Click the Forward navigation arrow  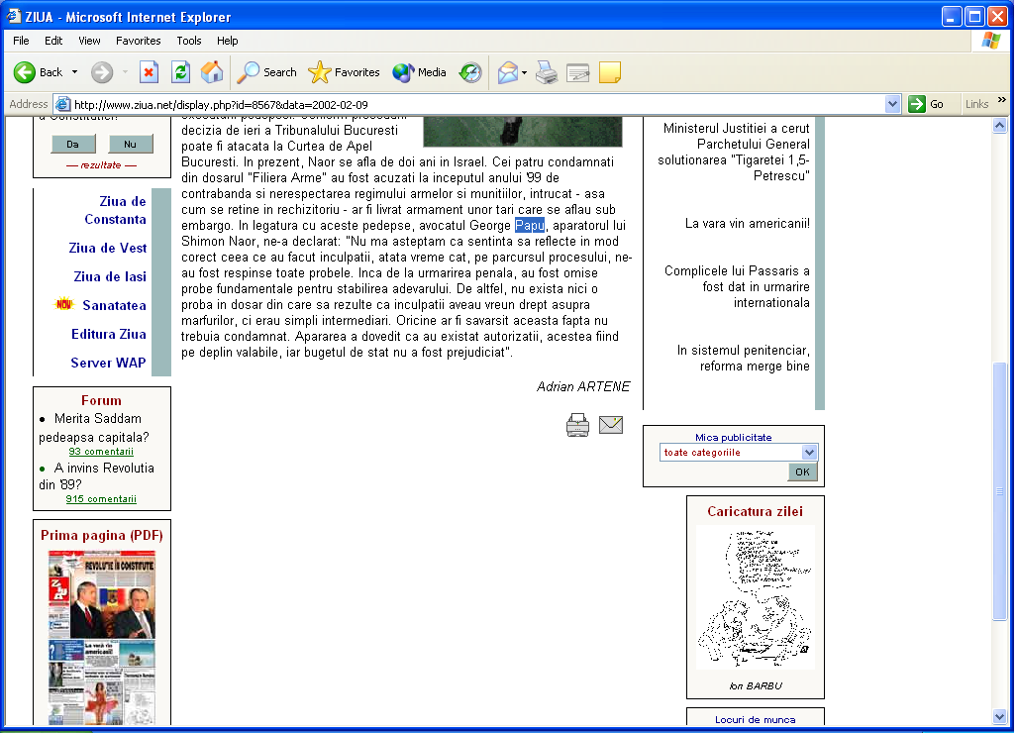[x=101, y=72]
